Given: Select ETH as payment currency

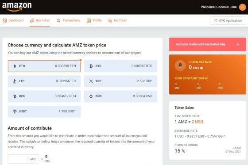Looking at the screenshot, I should pos(44,66).
